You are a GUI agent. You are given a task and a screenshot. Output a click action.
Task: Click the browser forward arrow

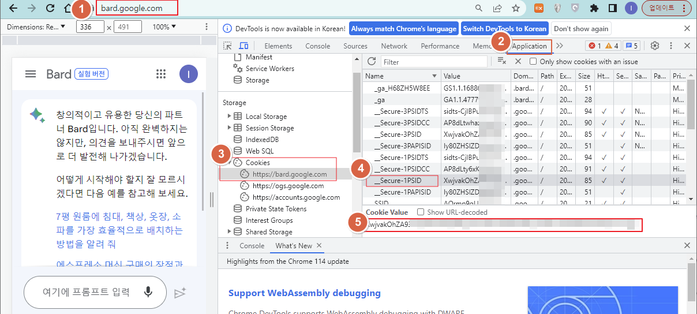(32, 8)
